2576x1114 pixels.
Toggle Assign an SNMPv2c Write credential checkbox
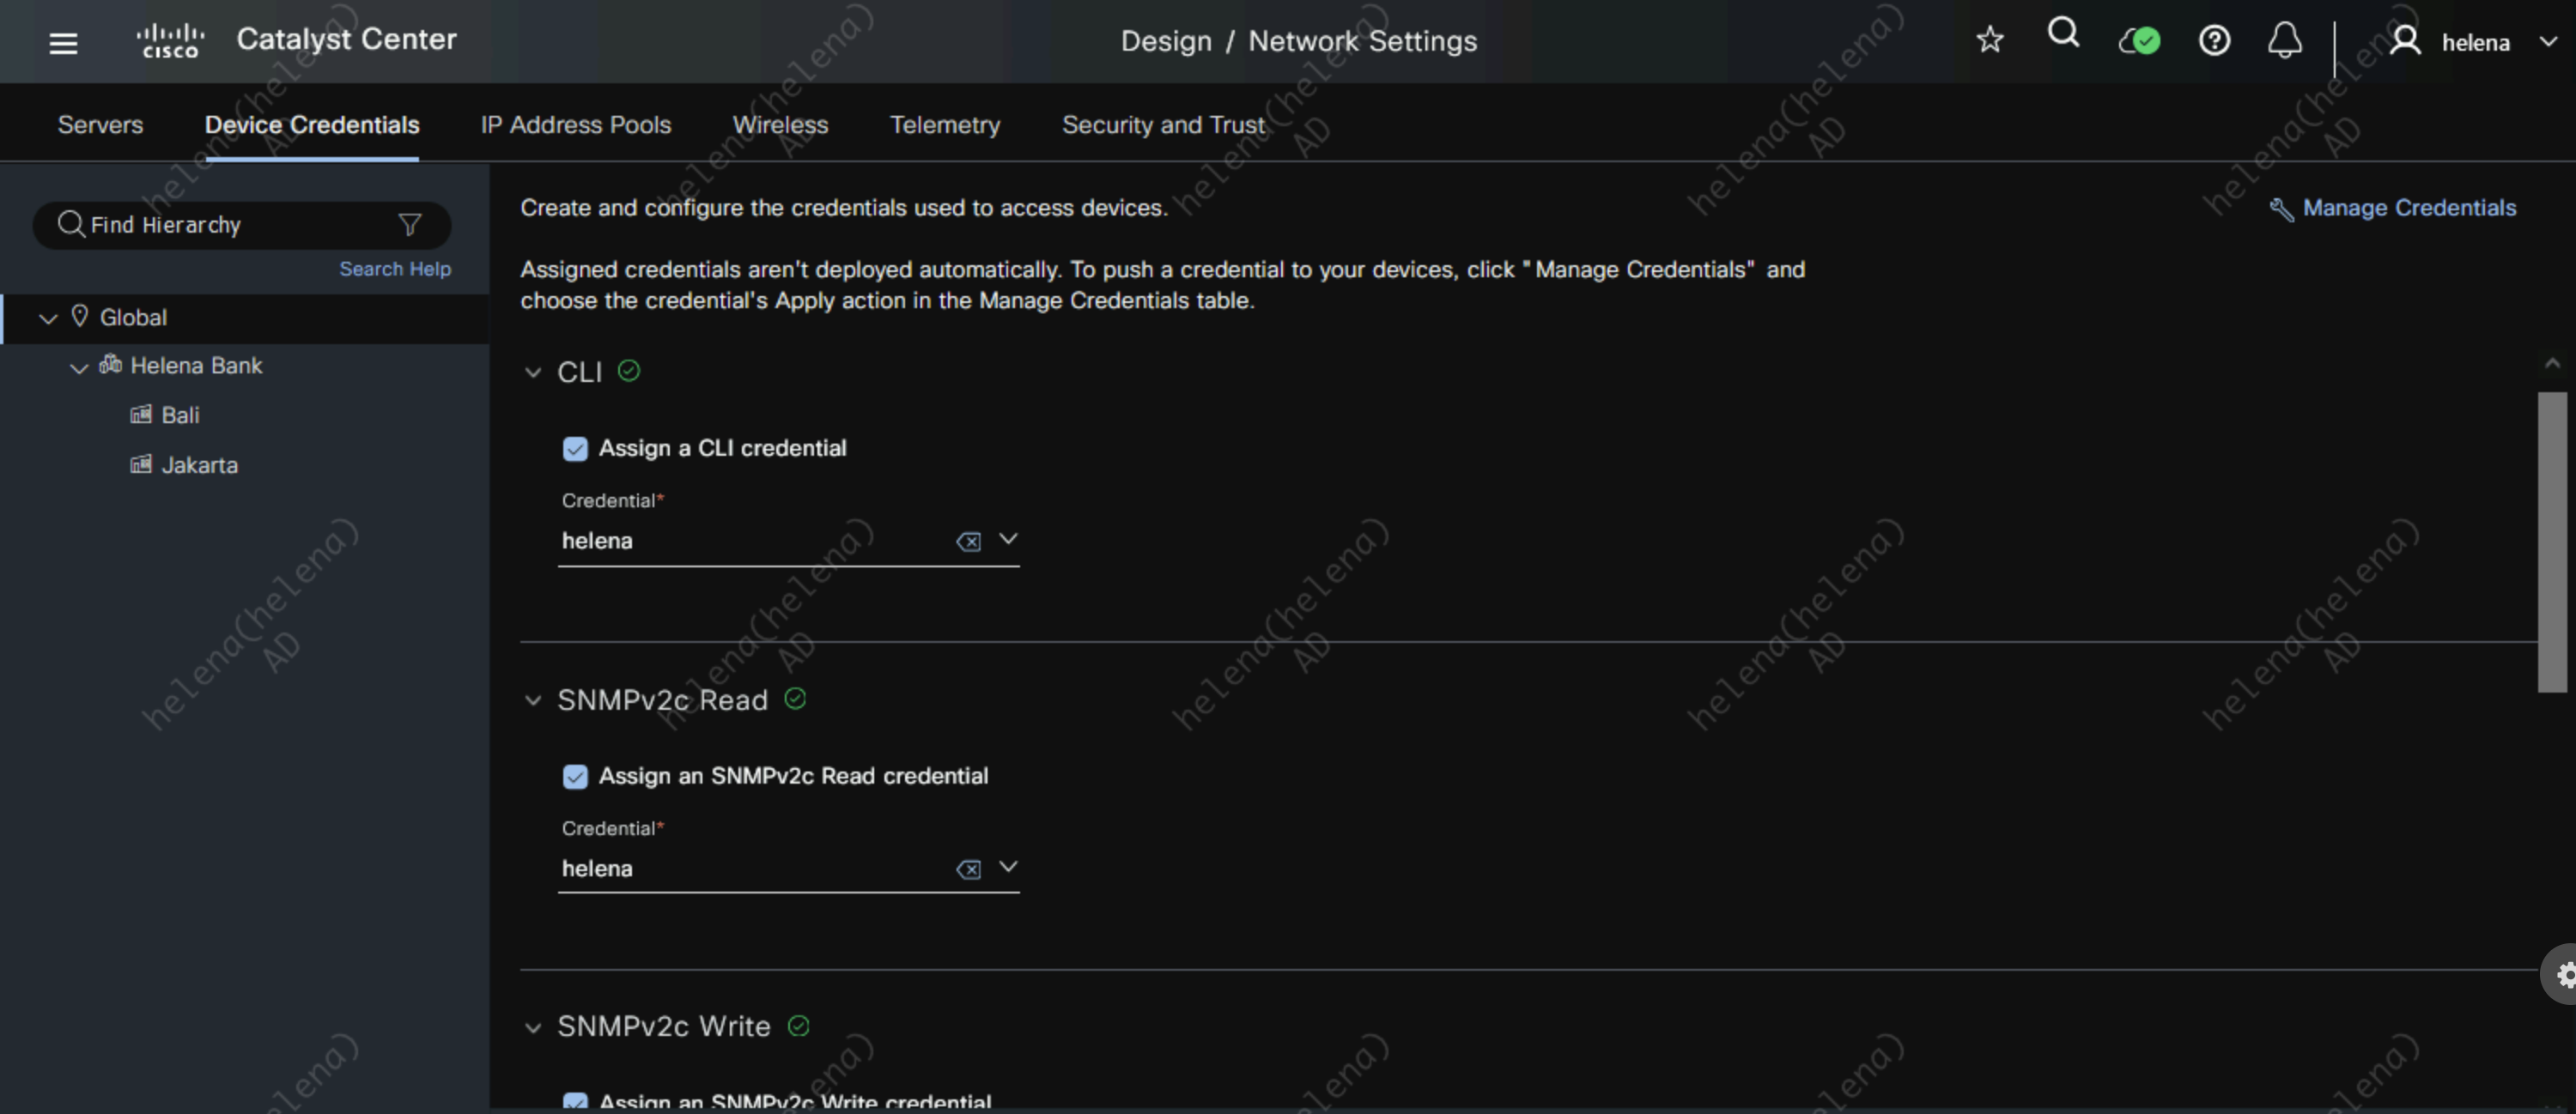(x=575, y=1100)
